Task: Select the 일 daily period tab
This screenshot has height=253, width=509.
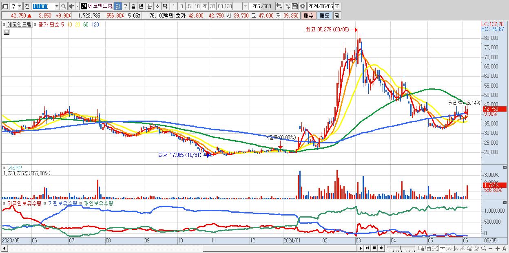Action: pyautogui.click(x=117, y=6)
